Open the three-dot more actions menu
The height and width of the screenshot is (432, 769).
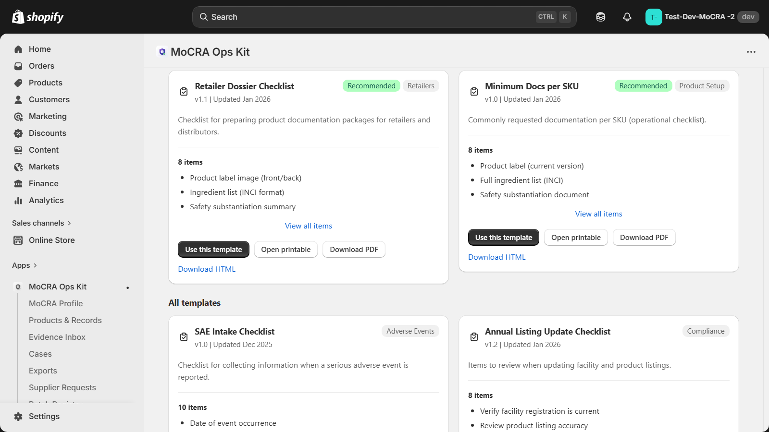pos(751,52)
